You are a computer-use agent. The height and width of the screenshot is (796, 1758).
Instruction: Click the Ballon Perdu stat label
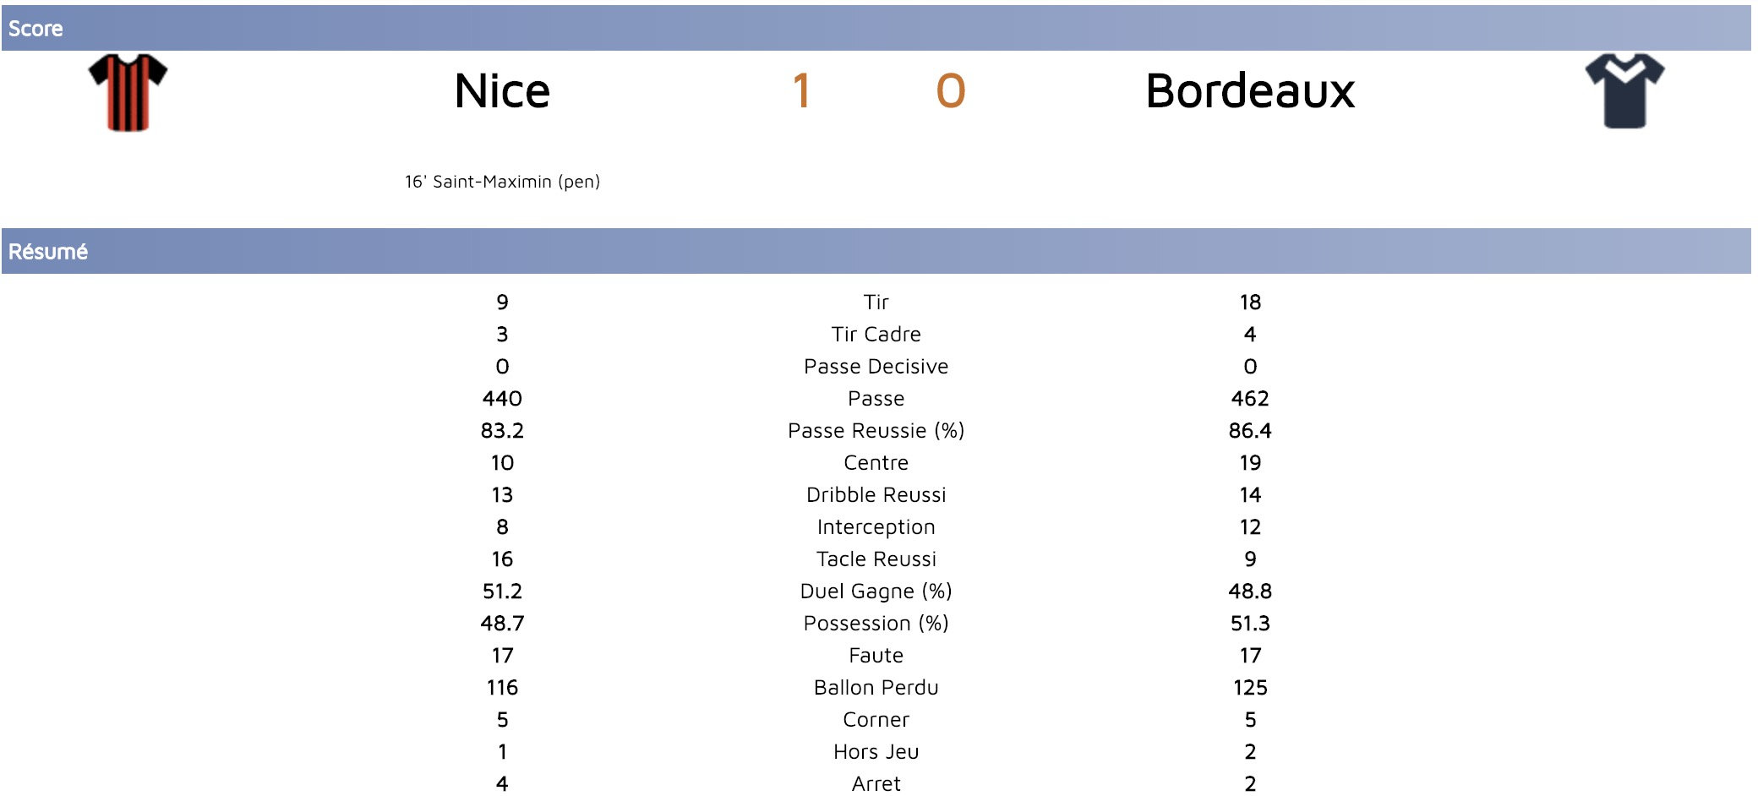[876, 688]
